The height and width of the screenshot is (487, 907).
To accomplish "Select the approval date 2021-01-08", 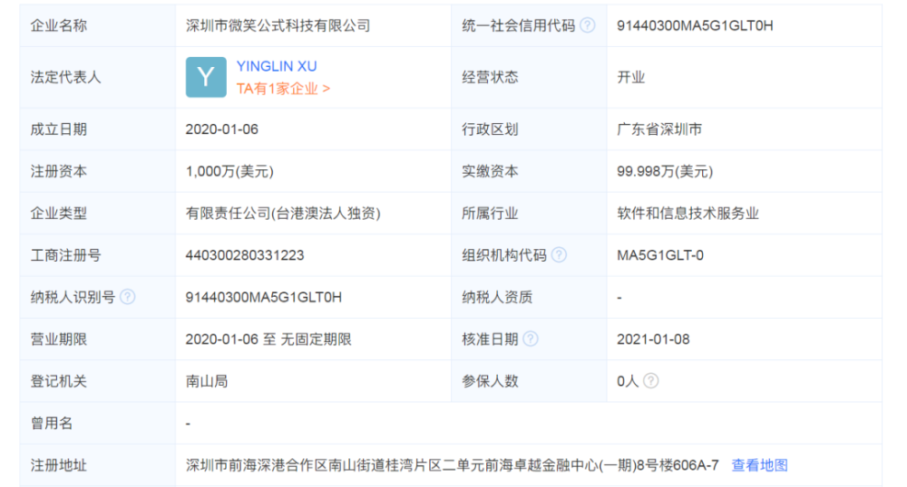I will (653, 339).
